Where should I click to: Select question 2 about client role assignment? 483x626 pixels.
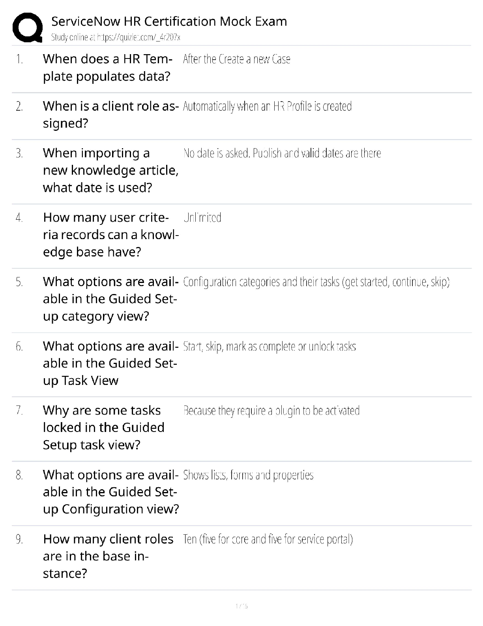[x=111, y=115]
